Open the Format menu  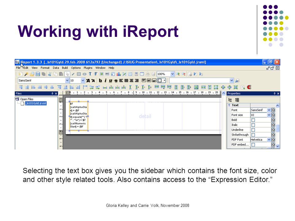pos(45,68)
